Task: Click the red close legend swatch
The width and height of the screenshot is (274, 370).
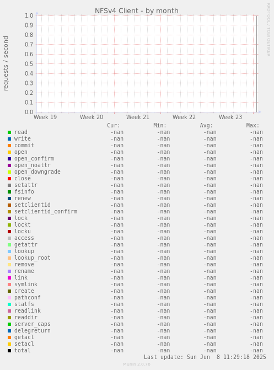Action: pyautogui.click(x=9, y=179)
